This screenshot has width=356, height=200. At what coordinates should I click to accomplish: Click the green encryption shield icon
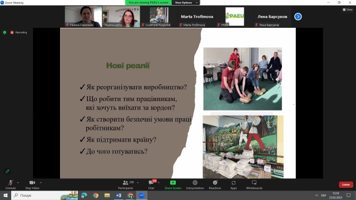(x=4, y=32)
